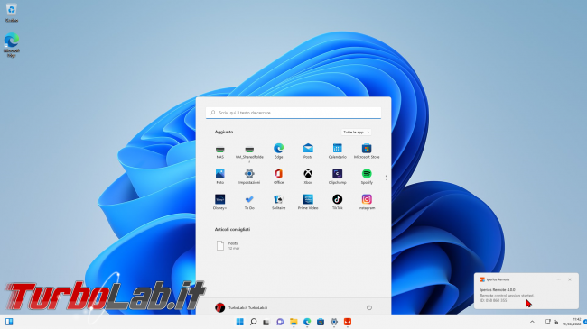Image resolution: width=587 pixels, height=329 pixels.
Task: Open the Widgets button on the taskbar
Action: click(9, 322)
